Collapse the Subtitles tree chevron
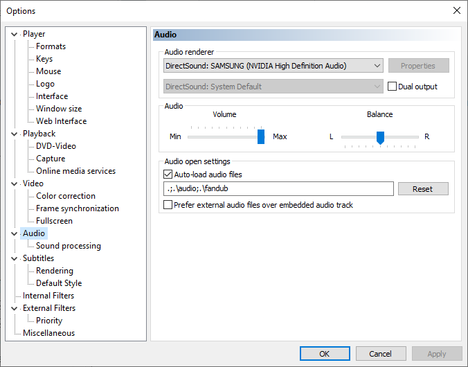The height and width of the screenshot is (367, 468). click(x=14, y=258)
